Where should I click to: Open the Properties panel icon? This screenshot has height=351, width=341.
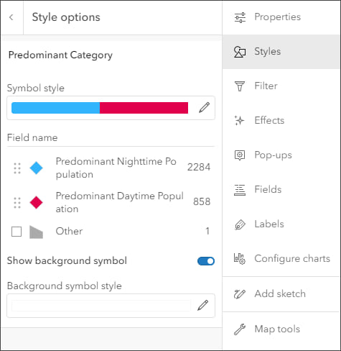click(240, 17)
